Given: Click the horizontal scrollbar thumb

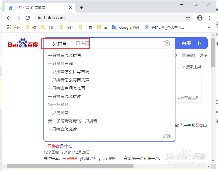Looking at the screenshot, I should pyautogui.click(x=70, y=166).
